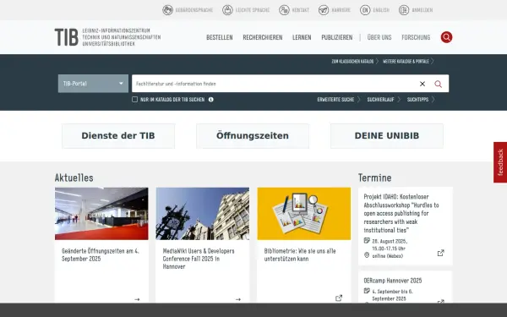The height and width of the screenshot is (317, 507).
Task: Click Anmelden text link
Action: click(x=422, y=10)
